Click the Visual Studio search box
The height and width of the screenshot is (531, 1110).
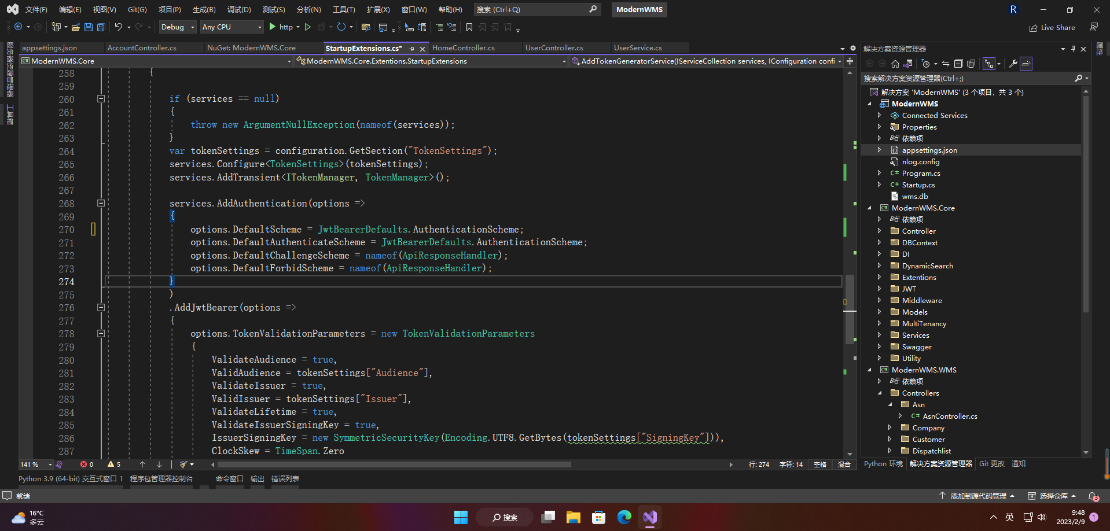click(536, 10)
